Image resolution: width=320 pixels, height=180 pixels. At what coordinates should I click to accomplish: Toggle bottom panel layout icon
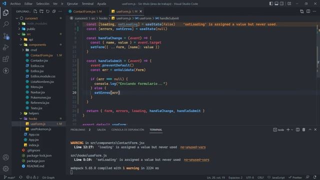(x=276, y=3)
